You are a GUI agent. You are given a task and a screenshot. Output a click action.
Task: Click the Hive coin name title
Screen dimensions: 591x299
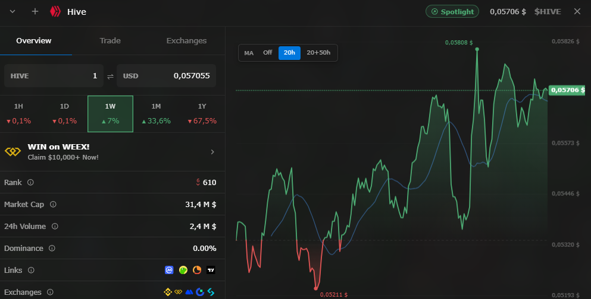click(77, 12)
